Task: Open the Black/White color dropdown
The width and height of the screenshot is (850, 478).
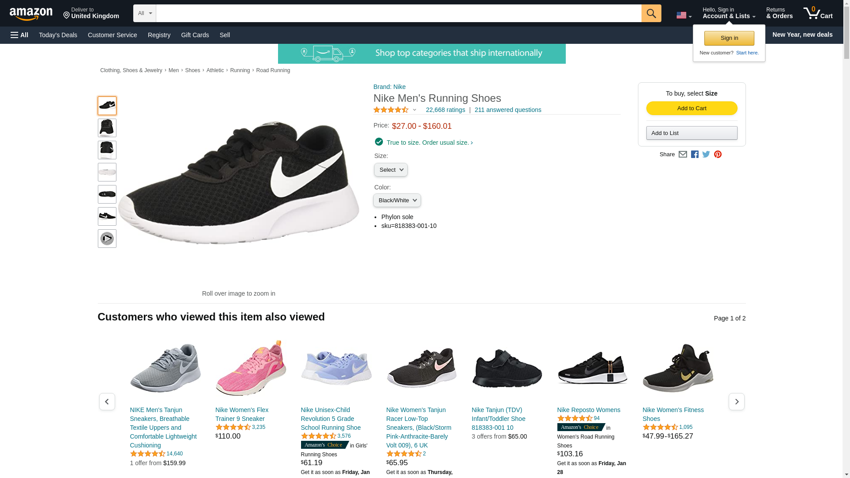Action: coord(397,200)
